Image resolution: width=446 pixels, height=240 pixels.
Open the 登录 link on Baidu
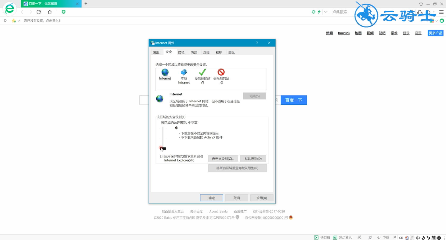tap(406, 33)
